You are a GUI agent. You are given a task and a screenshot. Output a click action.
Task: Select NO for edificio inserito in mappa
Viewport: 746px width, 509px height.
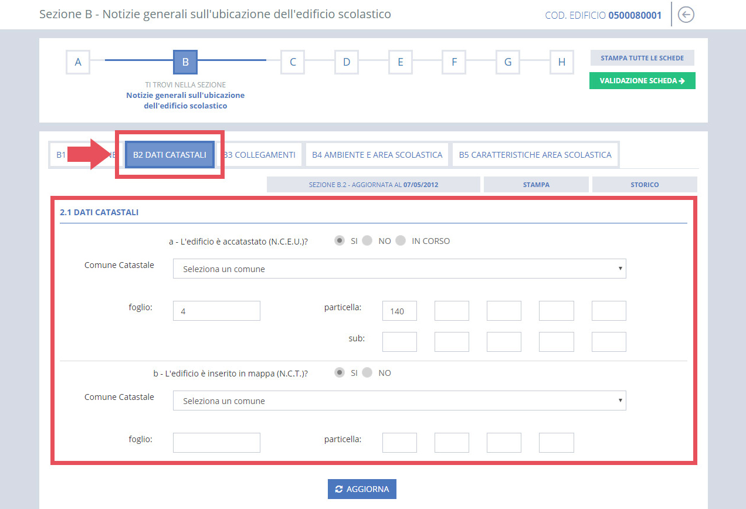click(367, 372)
